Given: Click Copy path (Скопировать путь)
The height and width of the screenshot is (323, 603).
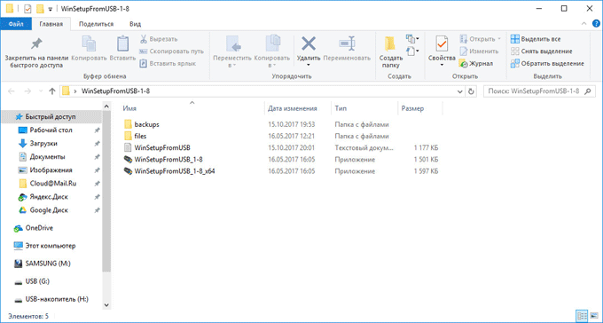Looking at the screenshot, I should 171,51.
